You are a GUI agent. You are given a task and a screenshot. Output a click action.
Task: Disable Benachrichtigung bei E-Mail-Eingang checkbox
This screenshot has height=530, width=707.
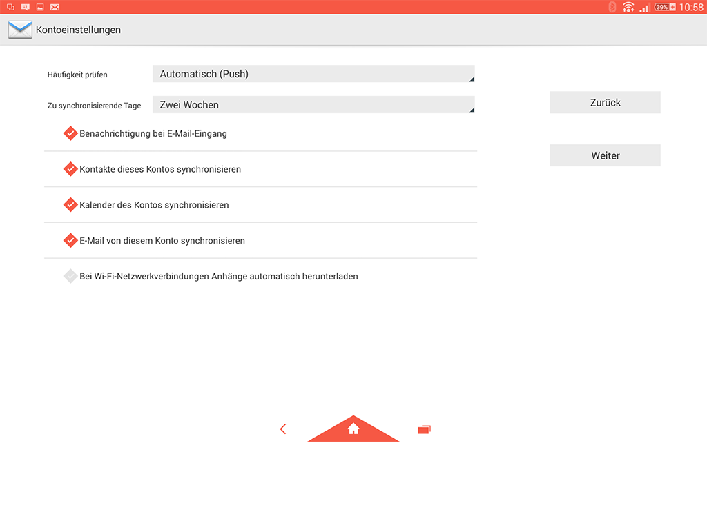click(x=70, y=133)
